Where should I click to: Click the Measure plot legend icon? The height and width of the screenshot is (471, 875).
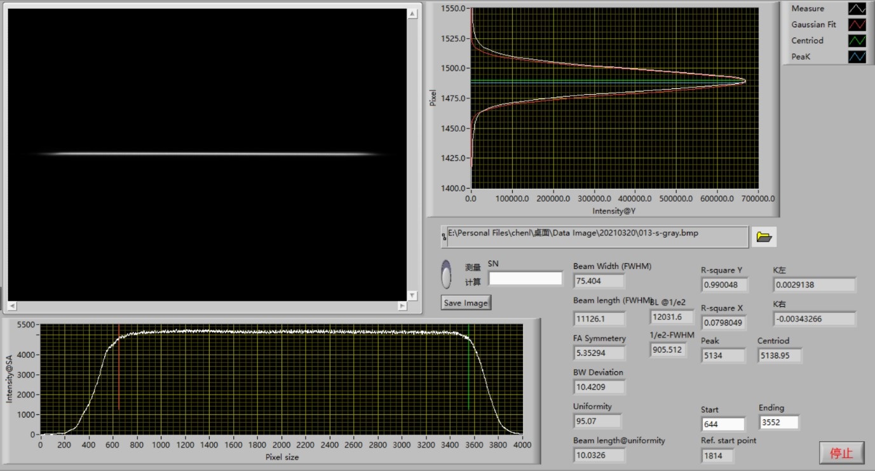[x=857, y=9]
